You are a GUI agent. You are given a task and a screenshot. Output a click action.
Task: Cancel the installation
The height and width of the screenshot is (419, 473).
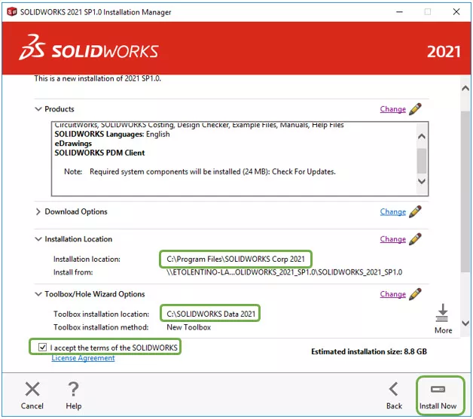click(x=32, y=396)
